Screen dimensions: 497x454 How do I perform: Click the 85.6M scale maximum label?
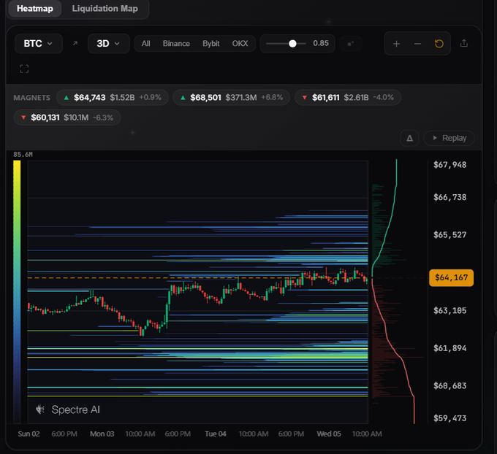click(x=23, y=155)
